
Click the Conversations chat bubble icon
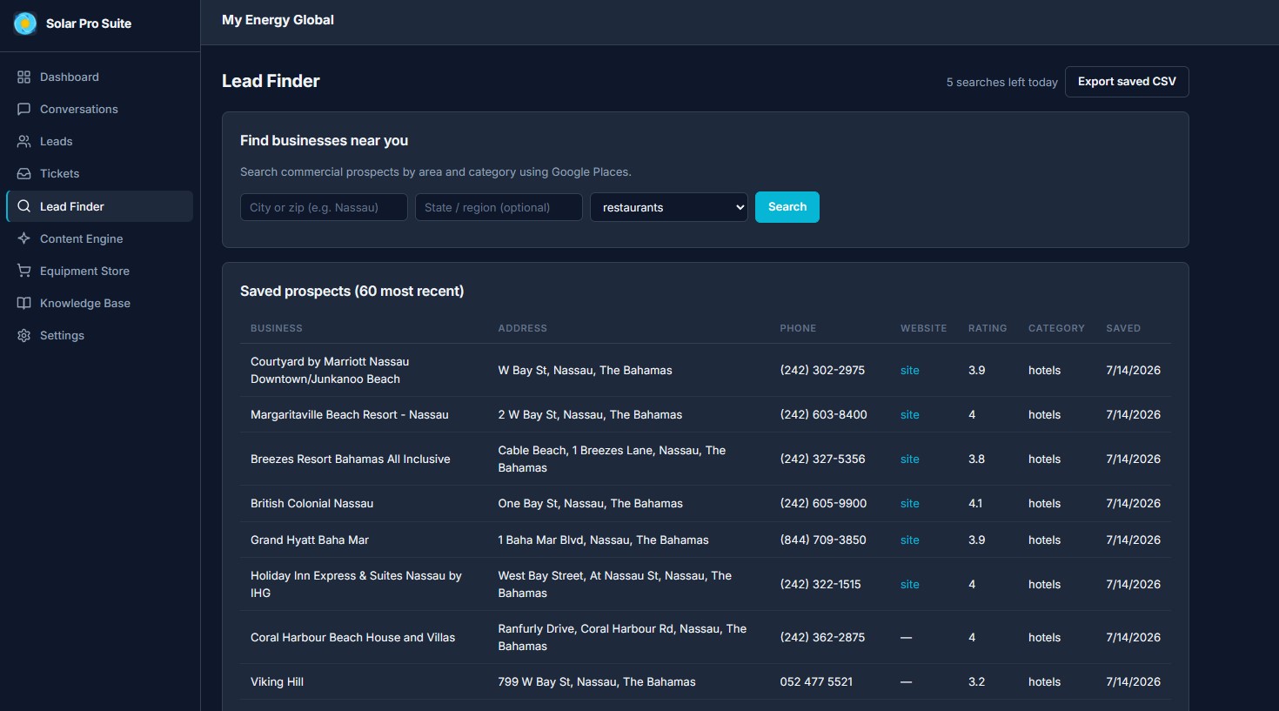click(23, 109)
